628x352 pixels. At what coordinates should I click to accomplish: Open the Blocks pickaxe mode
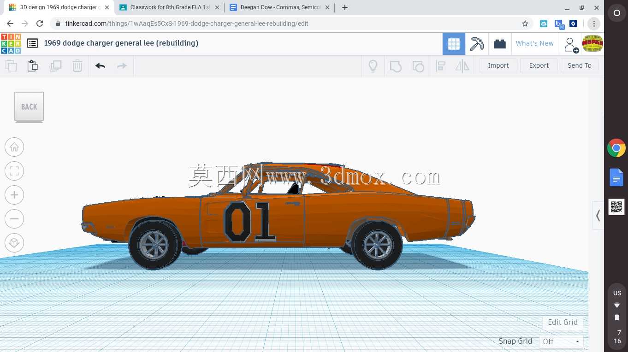click(x=477, y=44)
